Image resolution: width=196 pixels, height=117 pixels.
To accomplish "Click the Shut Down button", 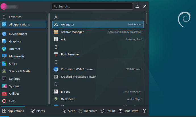I will (128, 111).
